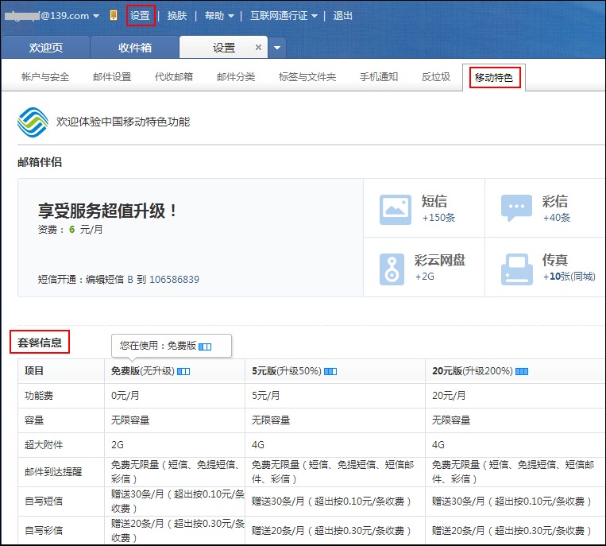606x546 pixels.
Task: Click the 换肤 link
Action: tap(177, 15)
